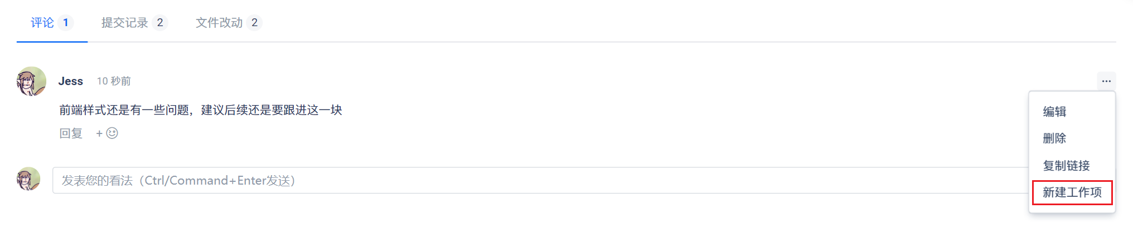Click Jess's avatar beside the comment
1133x228 pixels.
(31, 82)
